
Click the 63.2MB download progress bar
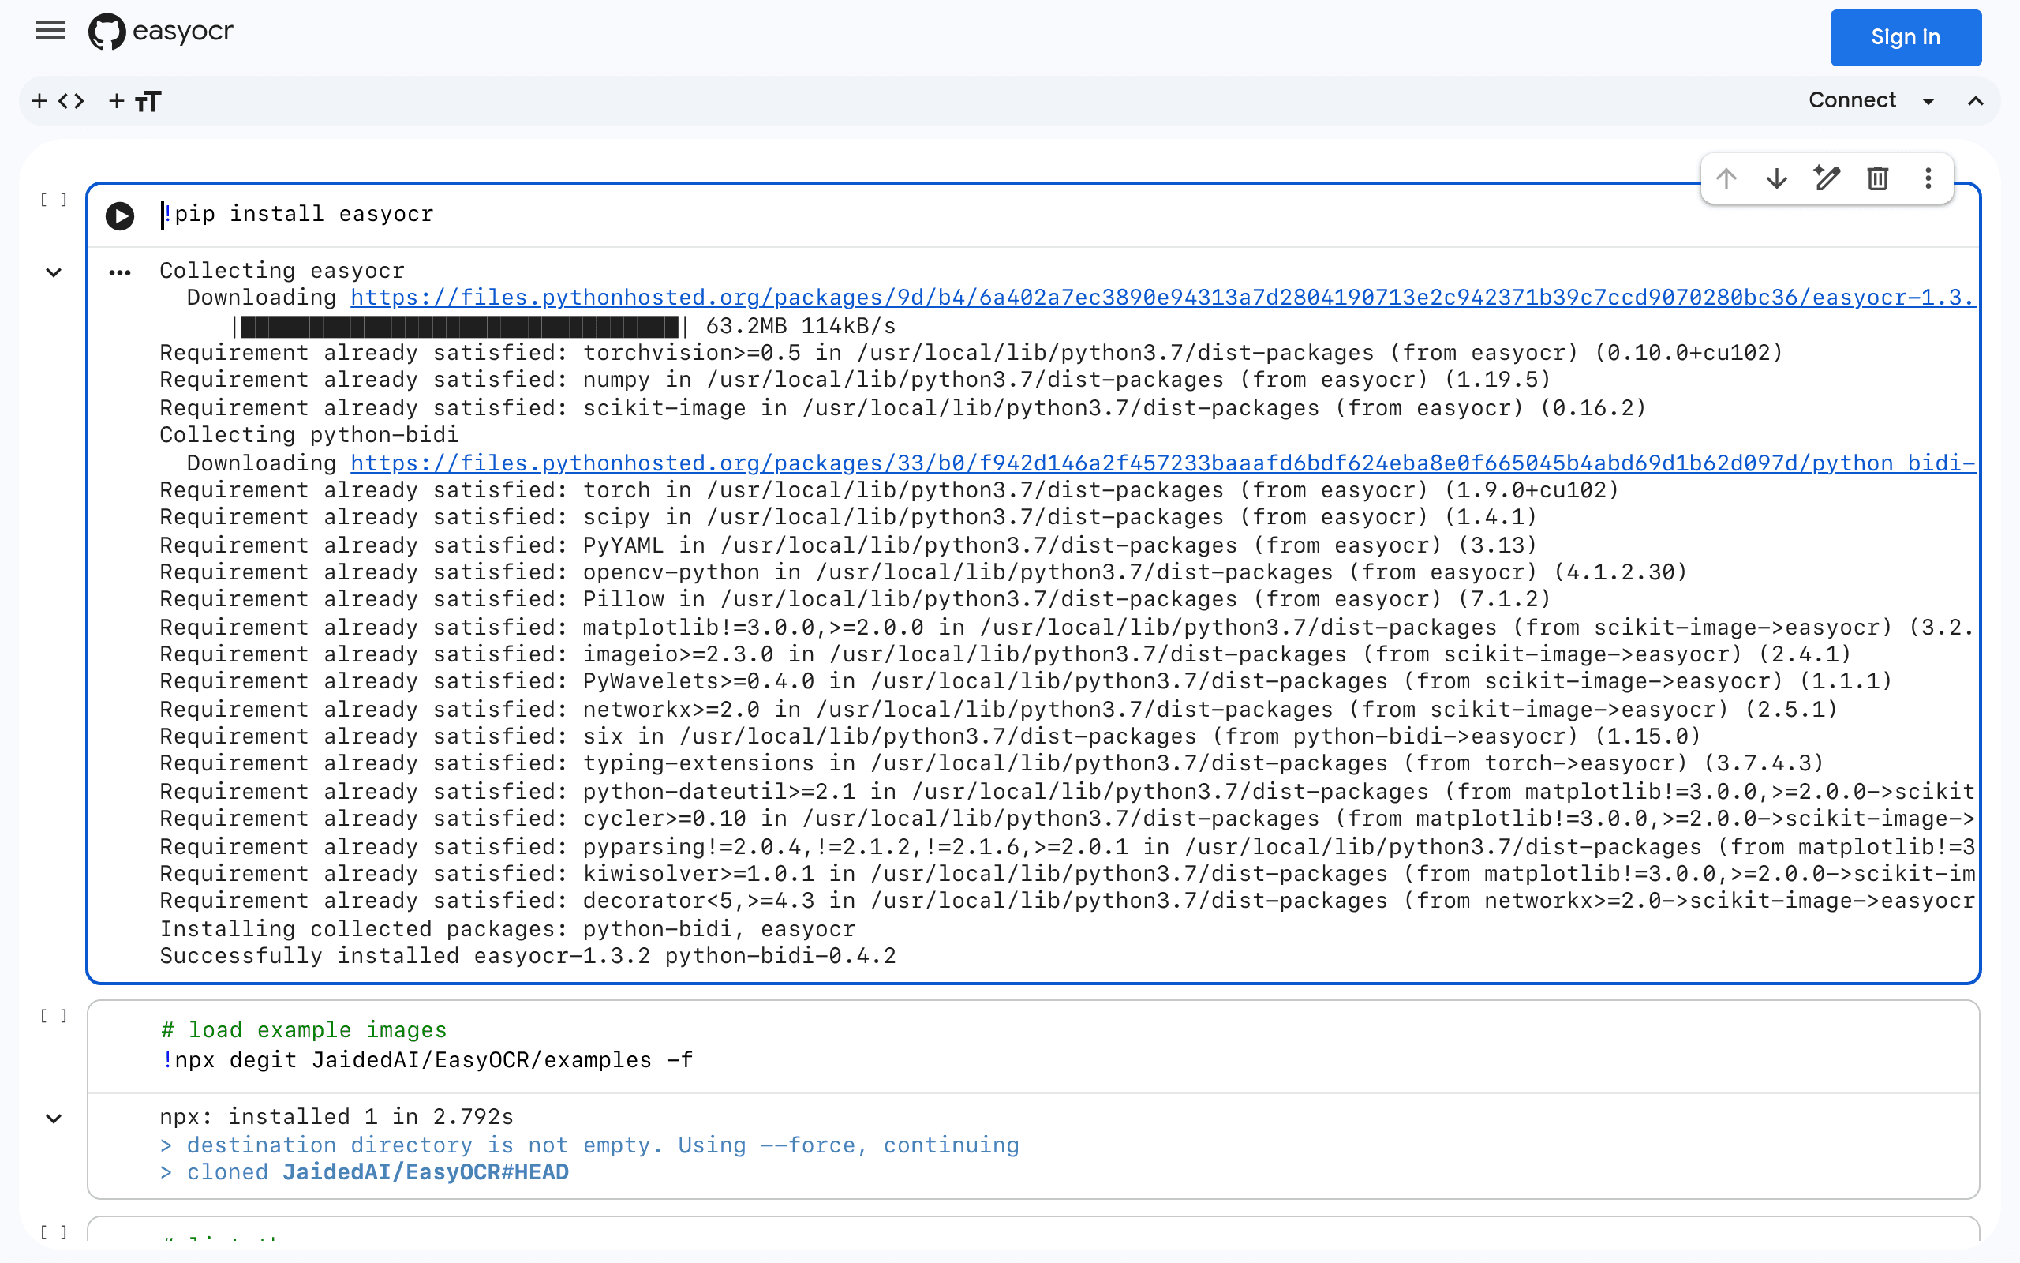(460, 326)
